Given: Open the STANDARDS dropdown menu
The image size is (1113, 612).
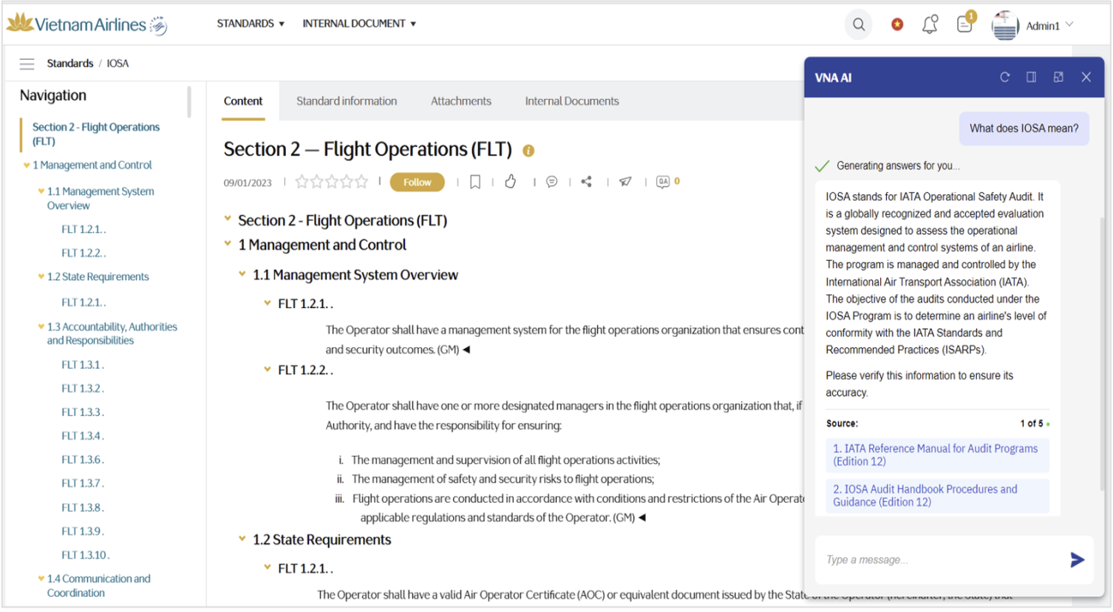Looking at the screenshot, I should (x=251, y=24).
